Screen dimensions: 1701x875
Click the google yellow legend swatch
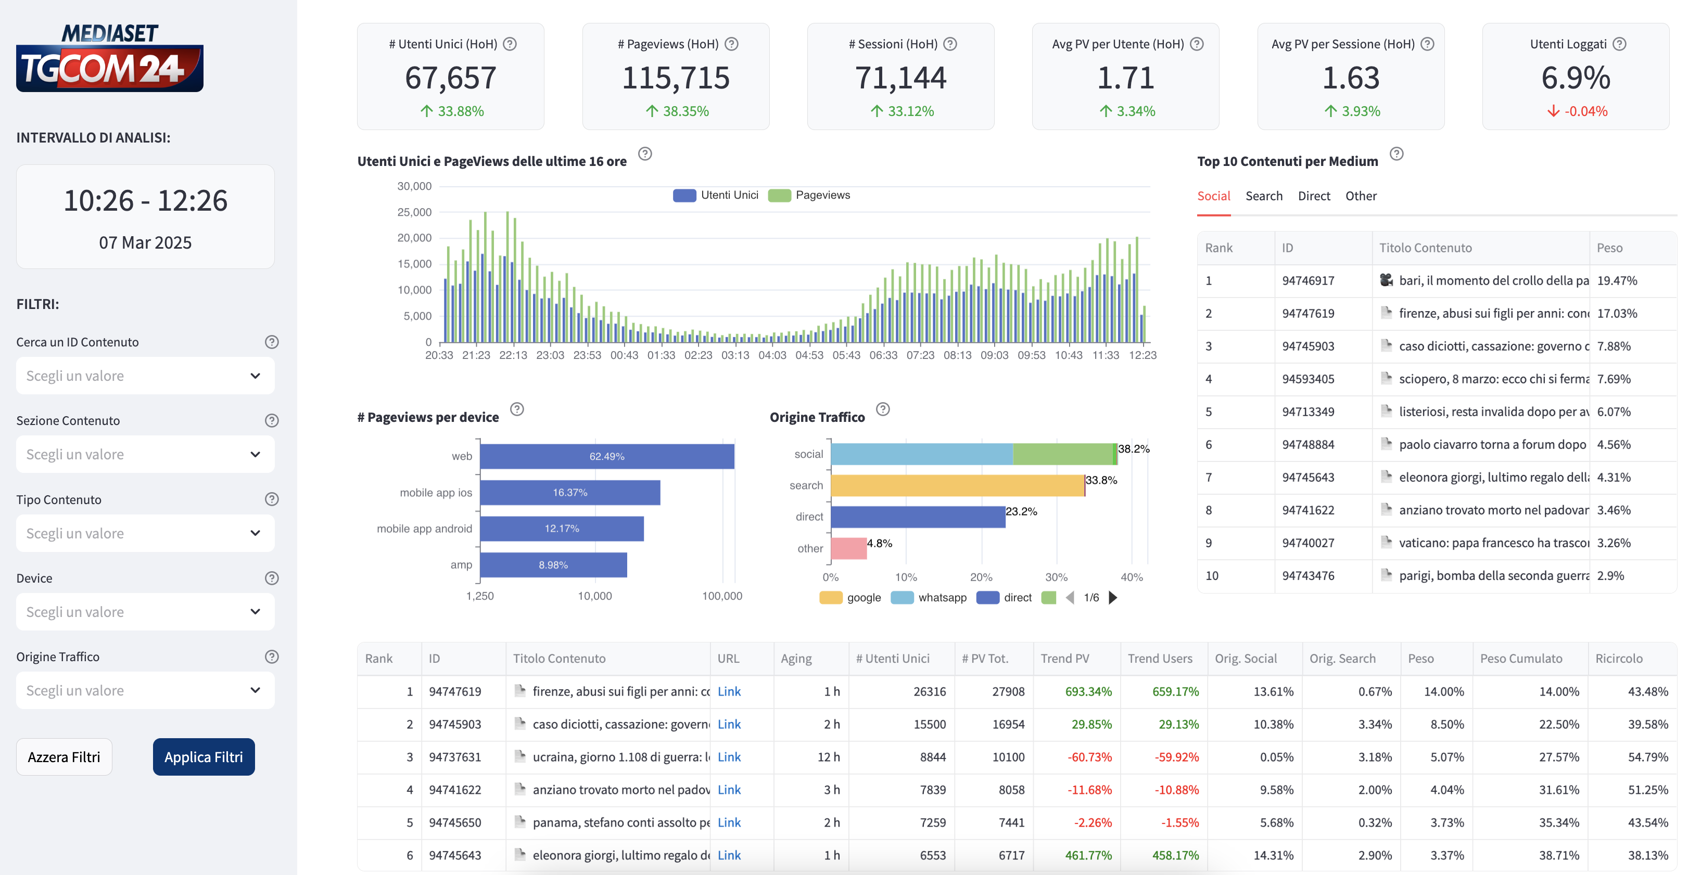[831, 598]
